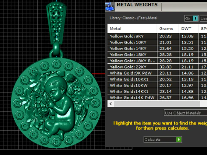The image size is (207, 155).
Task: Open the Use Object Materials dropdown
Action: point(185,113)
